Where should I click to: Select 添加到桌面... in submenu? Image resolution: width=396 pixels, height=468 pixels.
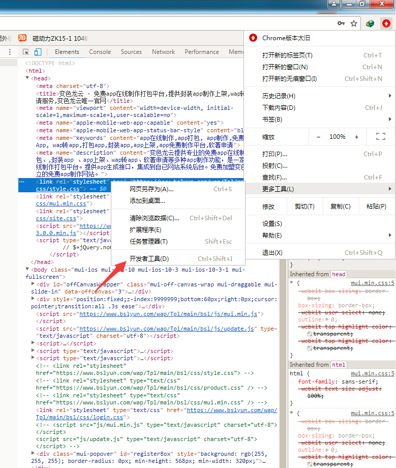[178, 200]
